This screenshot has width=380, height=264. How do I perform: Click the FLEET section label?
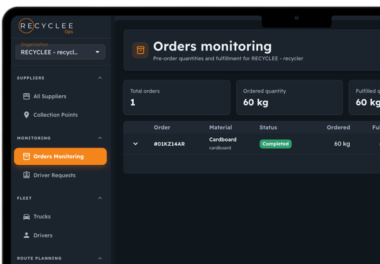pyautogui.click(x=24, y=198)
